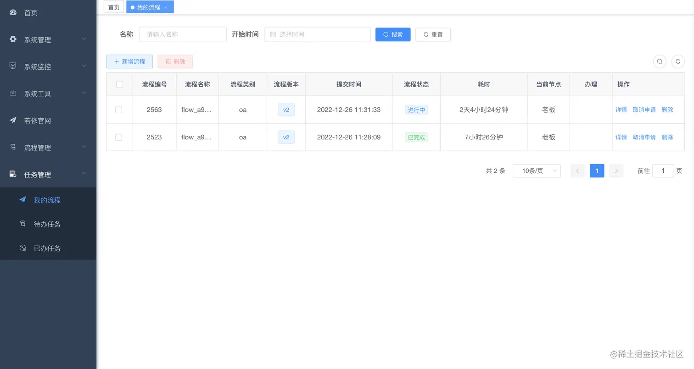Click the 耗时 column header
The width and height of the screenshot is (694, 369).
[484, 84]
